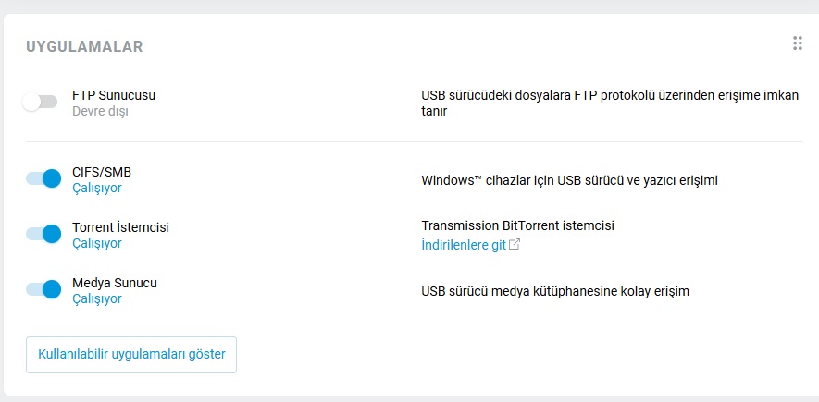Open the Çalışıyor status under Torrent İstemcisi
This screenshot has height=402, width=819.
[x=97, y=243]
